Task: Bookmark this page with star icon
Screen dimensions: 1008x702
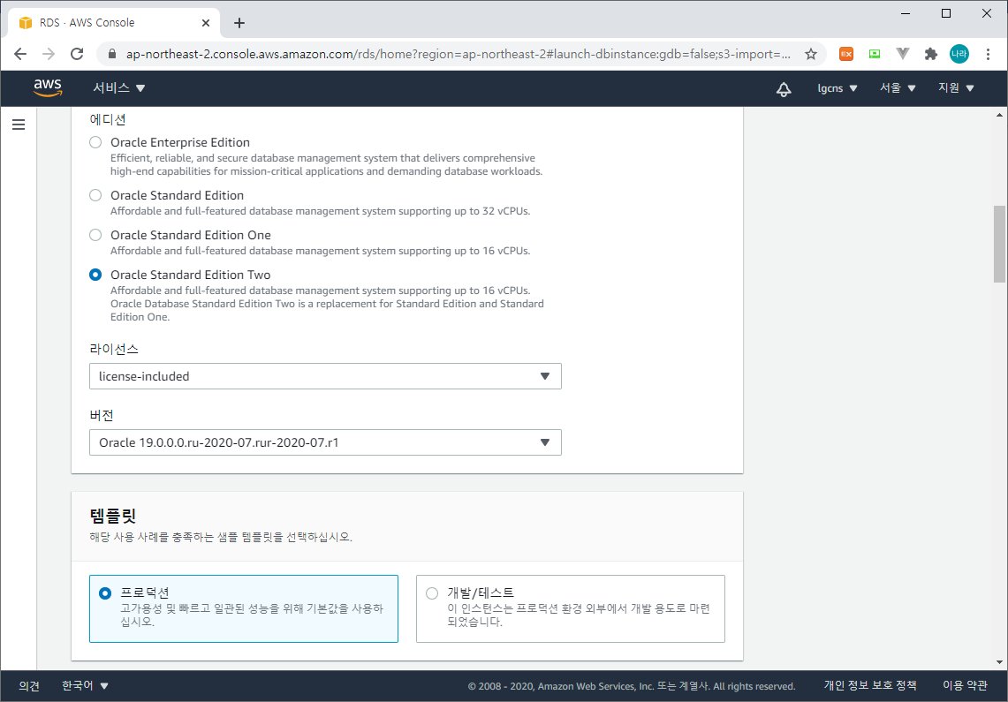Action: pyautogui.click(x=811, y=54)
